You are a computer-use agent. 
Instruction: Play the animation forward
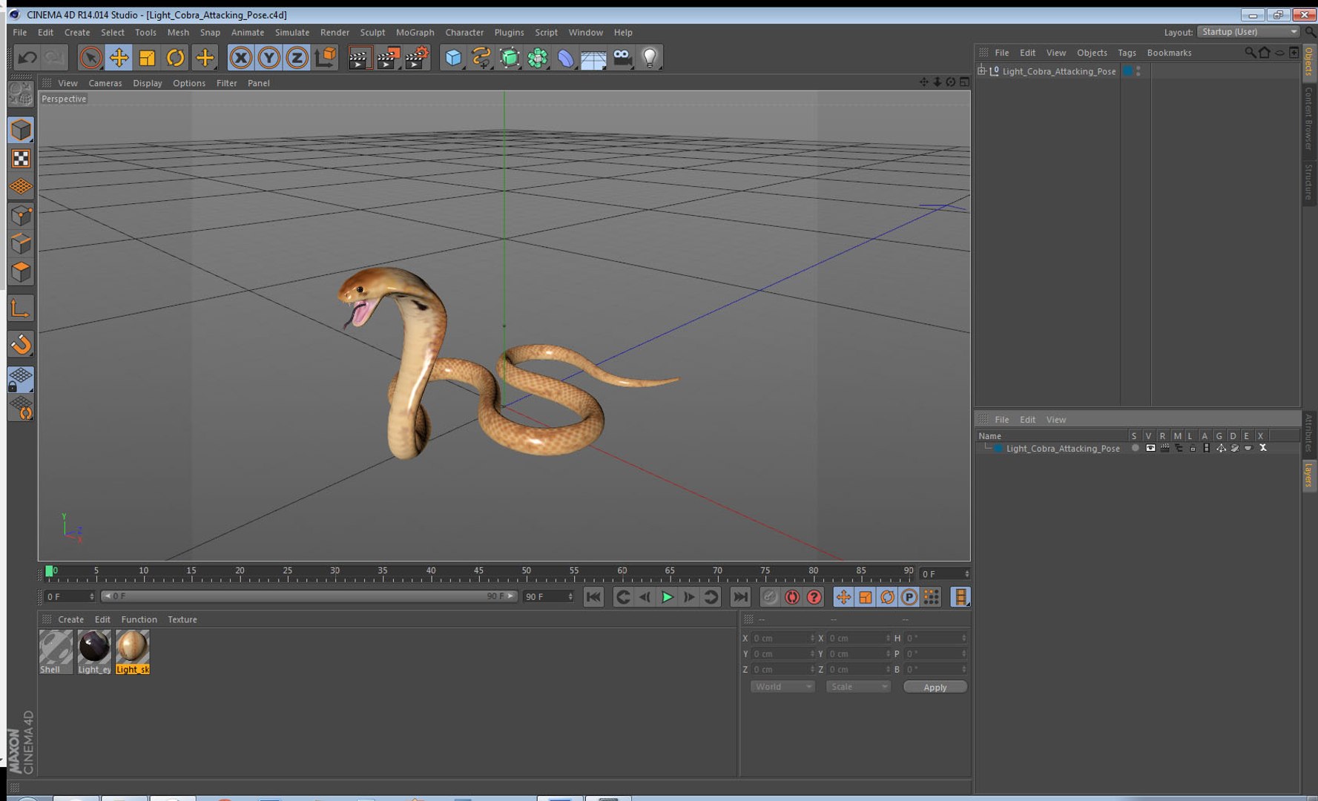(x=668, y=597)
